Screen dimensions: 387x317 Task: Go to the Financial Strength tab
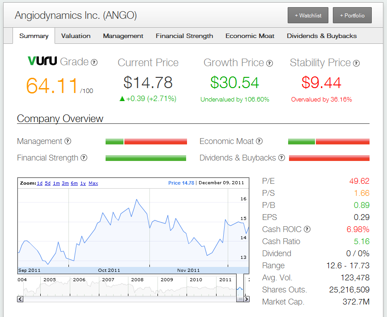(x=184, y=36)
